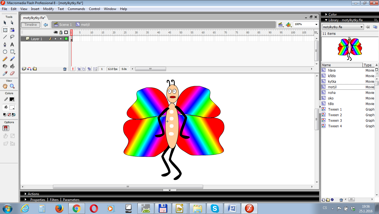The height and width of the screenshot is (214, 379).
Task: Open the Control menu
Action: [x=94, y=9]
